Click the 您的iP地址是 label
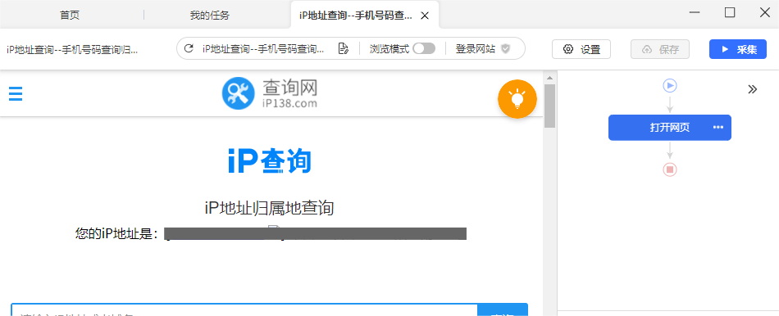Viewport: 779px width, 316px height. 116,233
